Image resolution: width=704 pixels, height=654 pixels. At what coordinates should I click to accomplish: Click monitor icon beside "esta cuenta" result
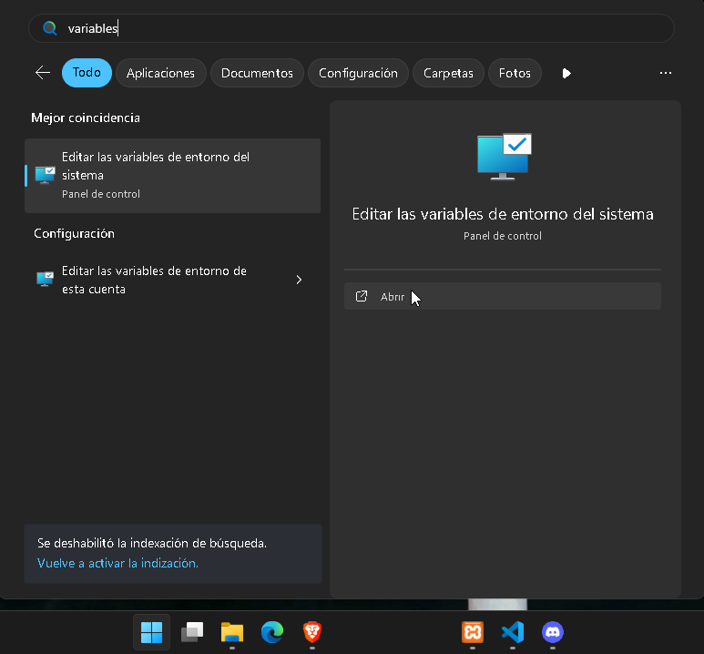(45, 280)
